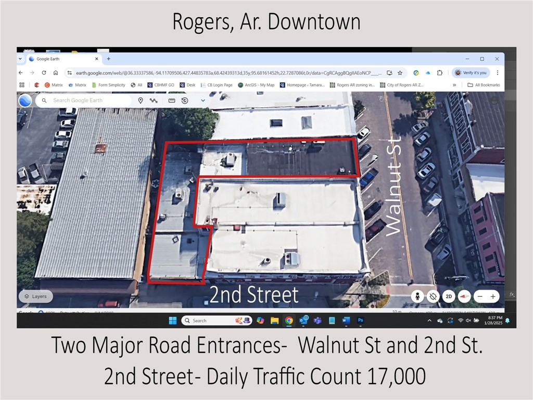Click the Google Earth logo button
Screen dimensions: 533x400
(x=25, y=101)
